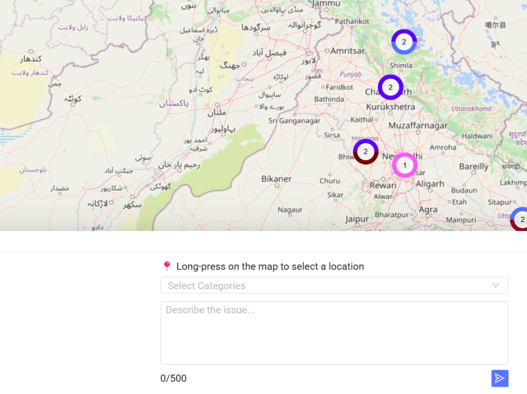
Task: Click the Jaipur city label on map
Action: (357, 219)
